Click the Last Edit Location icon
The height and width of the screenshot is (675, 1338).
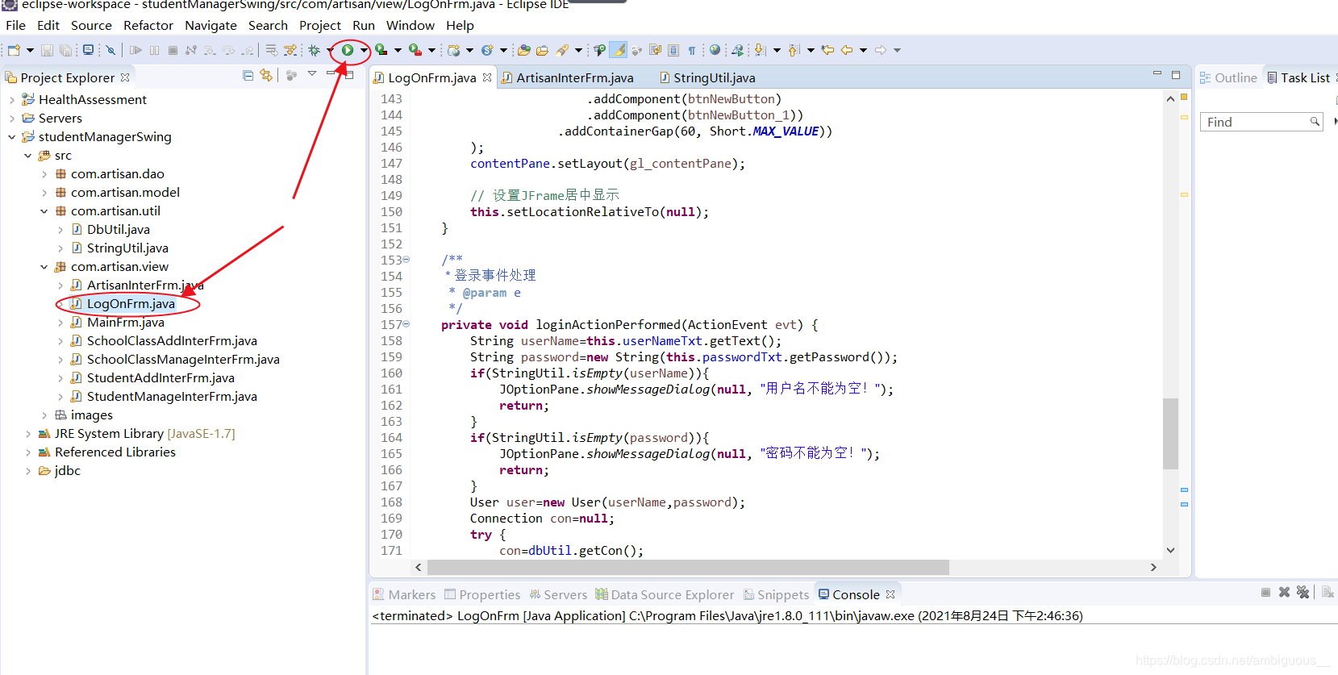tap(827, 50)
